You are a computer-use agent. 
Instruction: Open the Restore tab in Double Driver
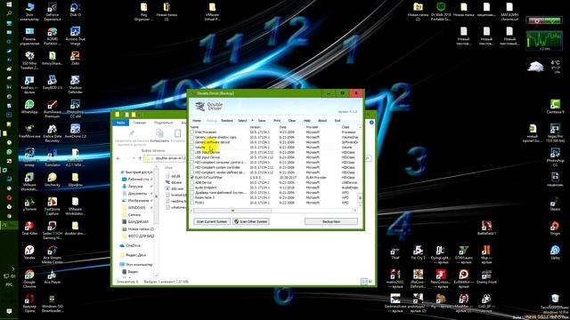tap(227, 121)
